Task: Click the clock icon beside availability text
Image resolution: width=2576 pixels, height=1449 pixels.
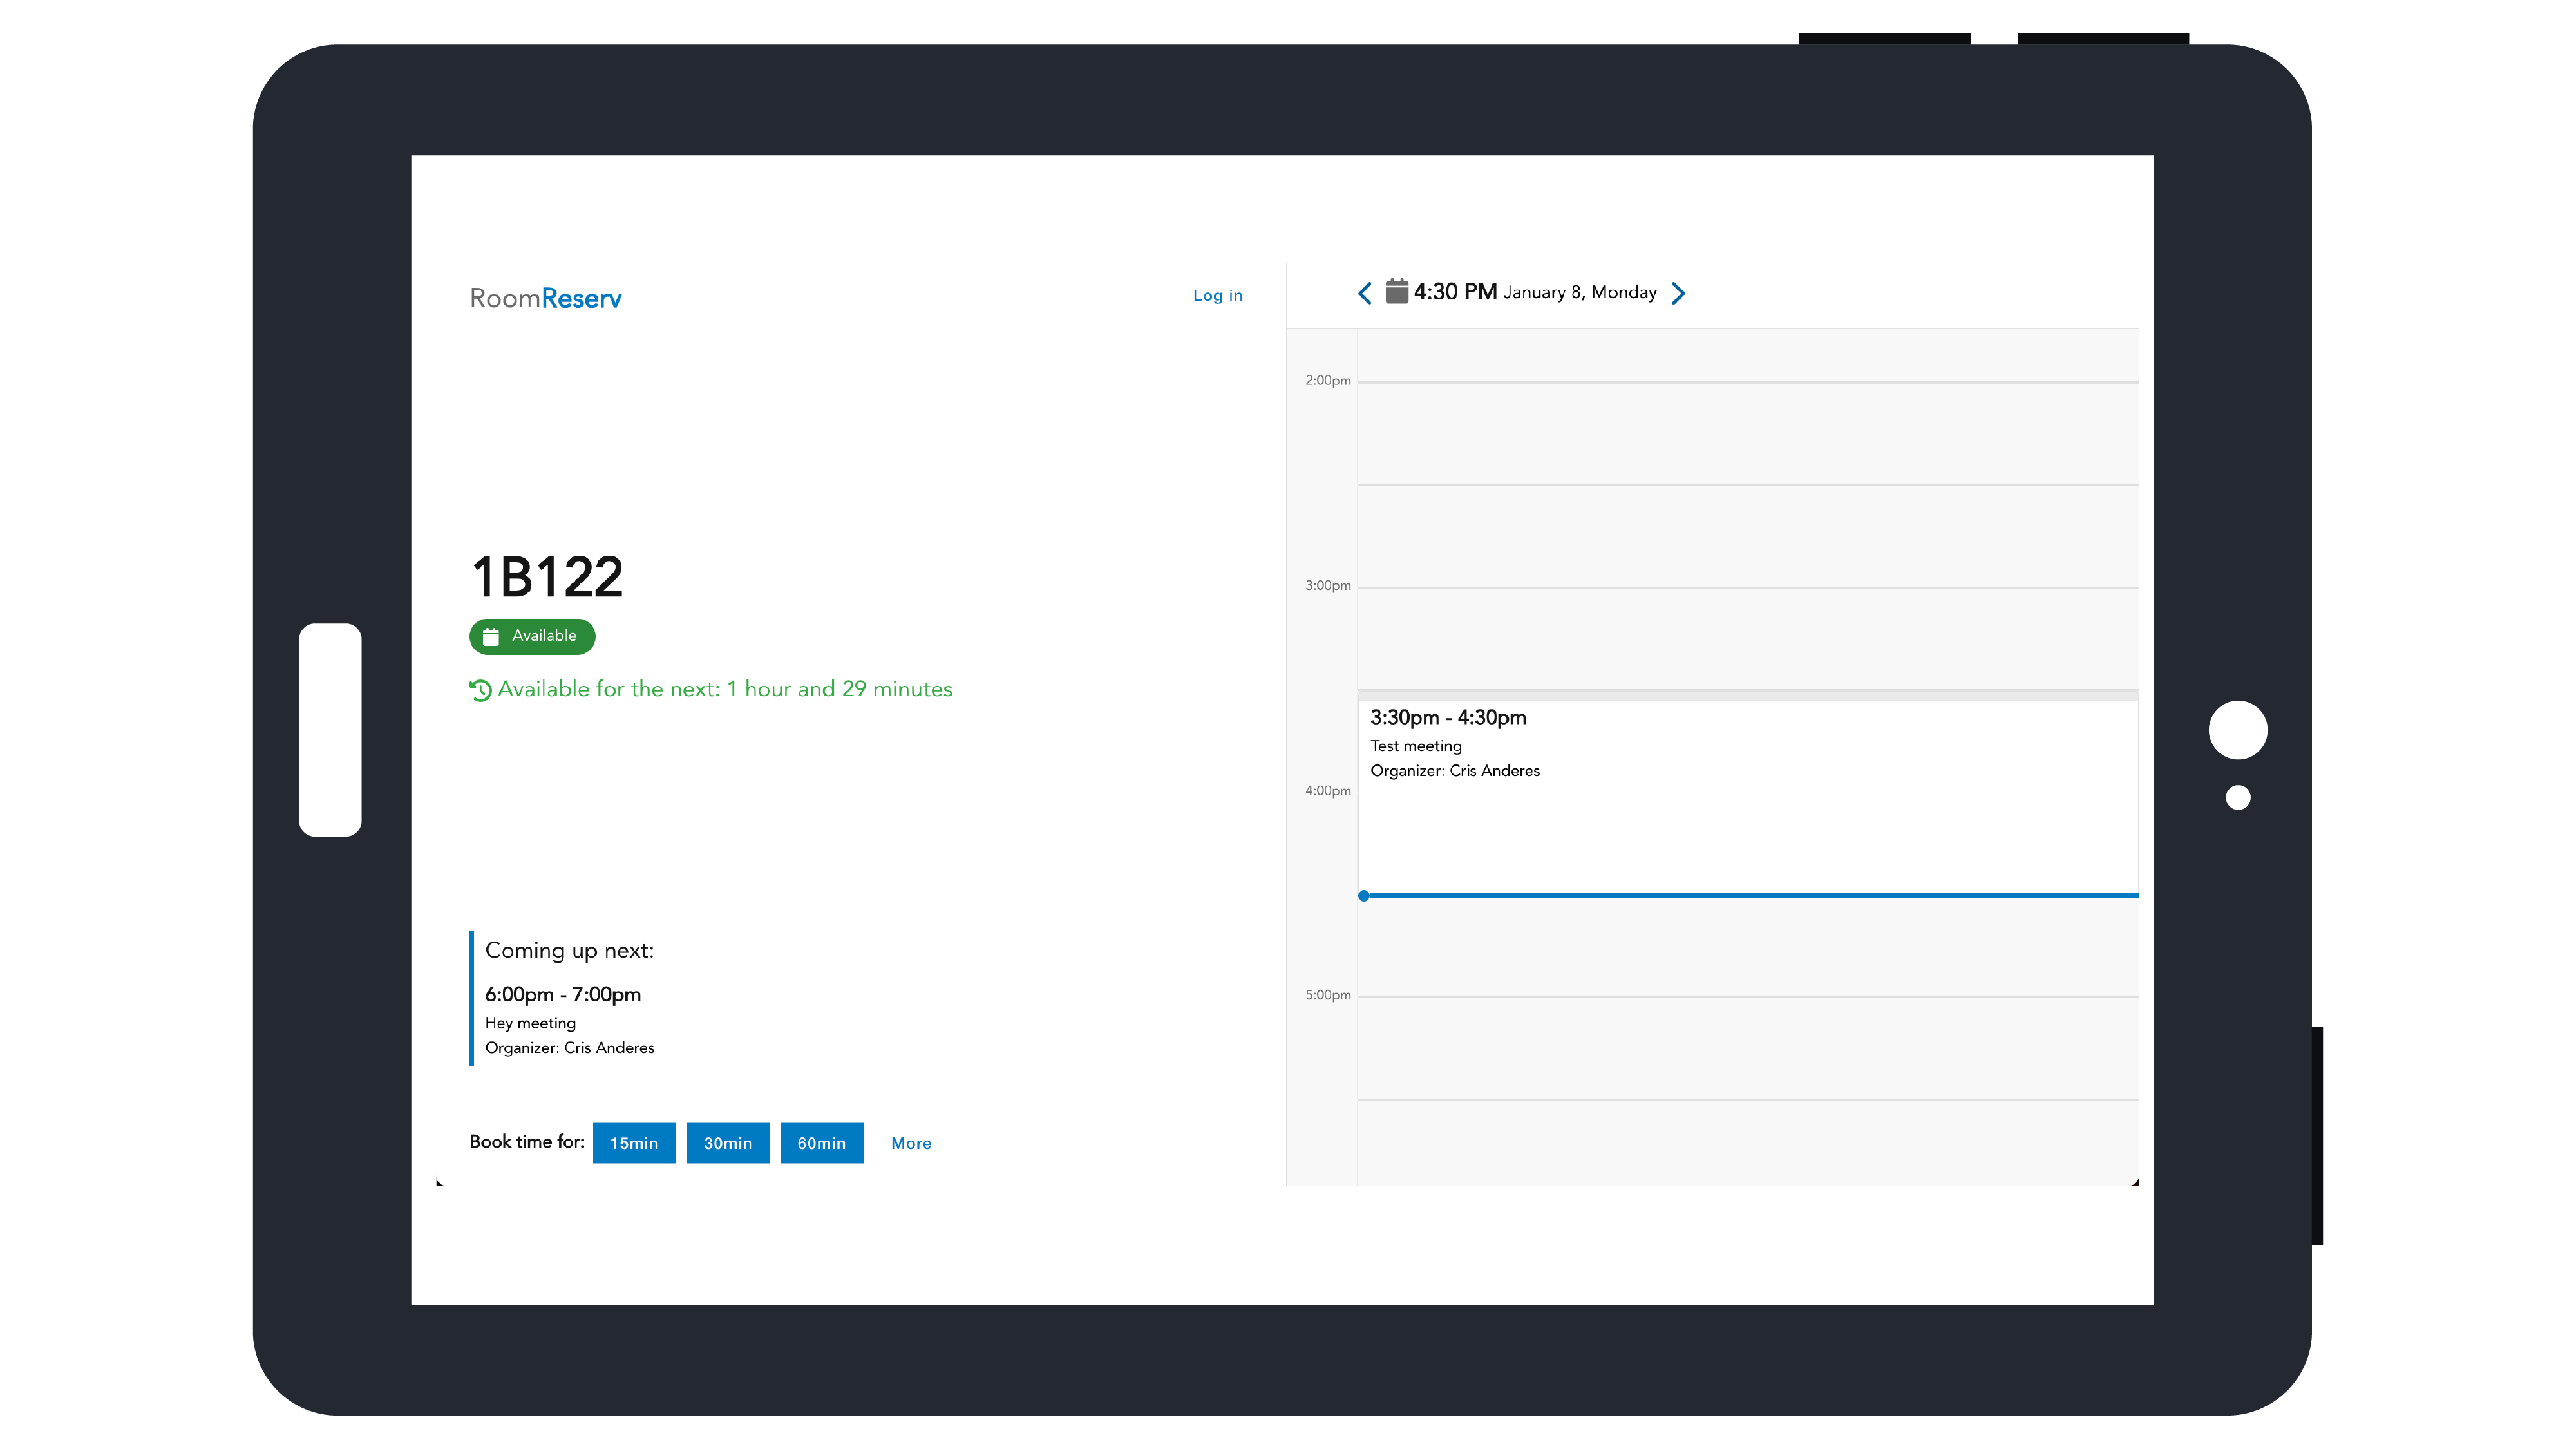Action: coord(480,690)
